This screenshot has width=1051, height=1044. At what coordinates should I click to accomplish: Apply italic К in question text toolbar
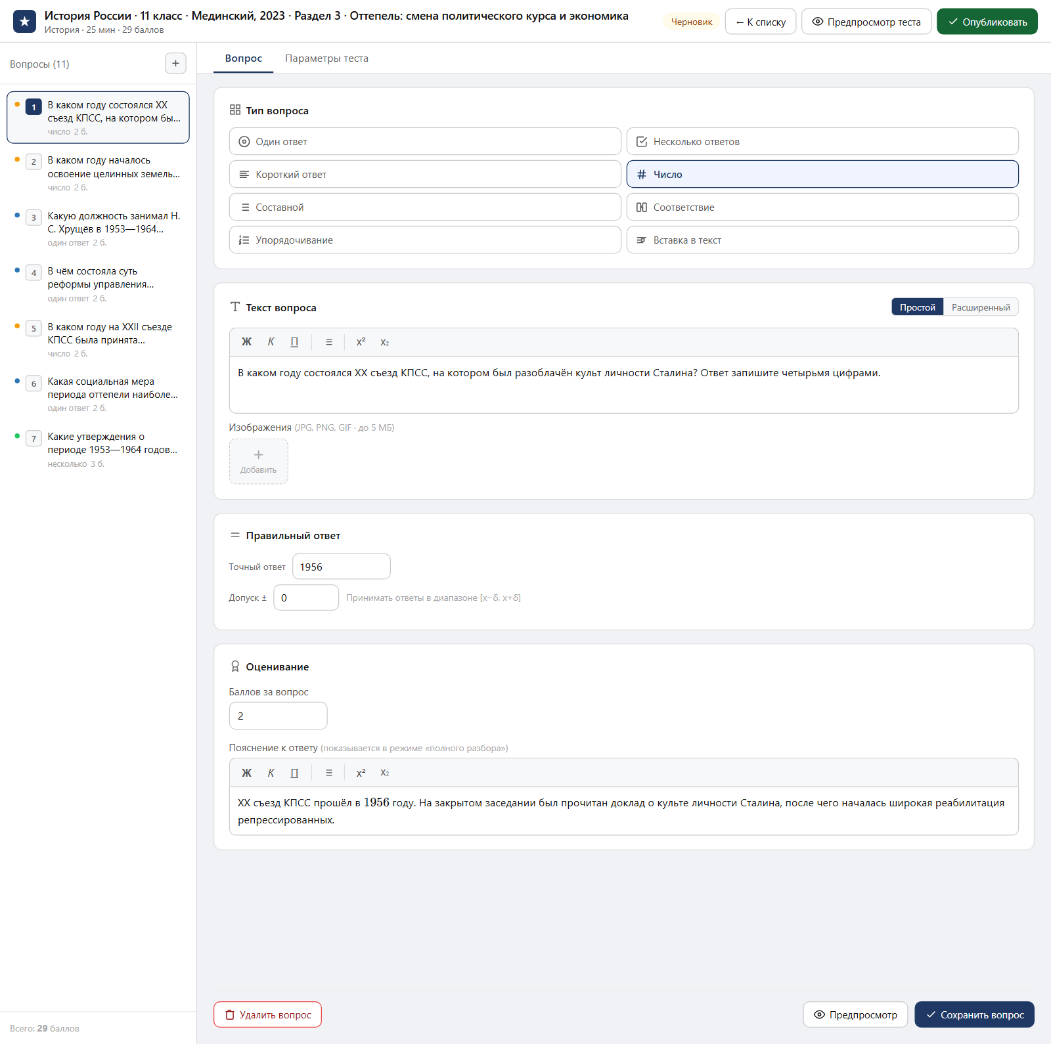coord(271,342)
